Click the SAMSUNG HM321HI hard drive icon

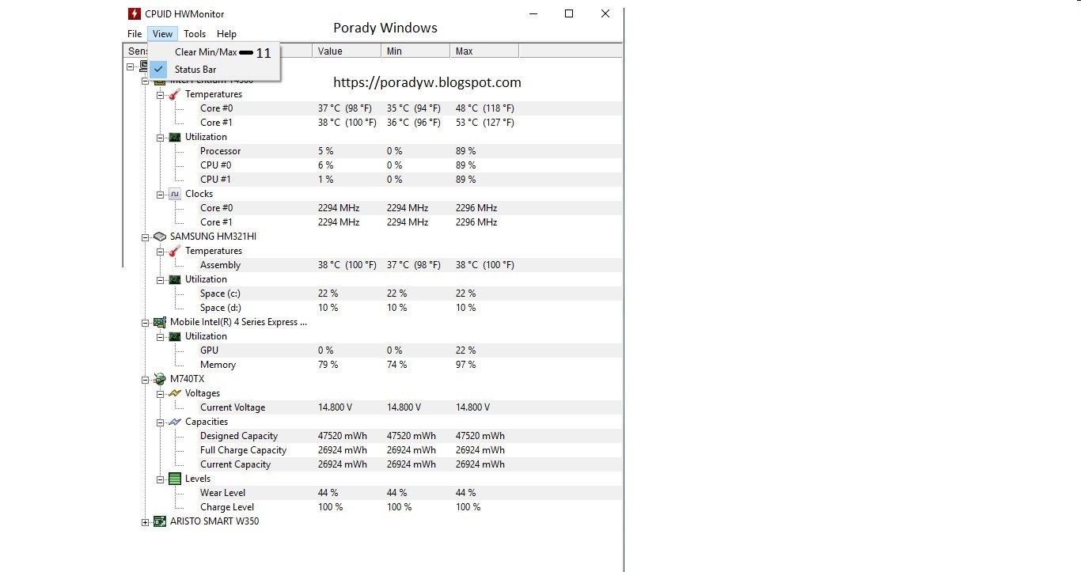pos(159,237)
